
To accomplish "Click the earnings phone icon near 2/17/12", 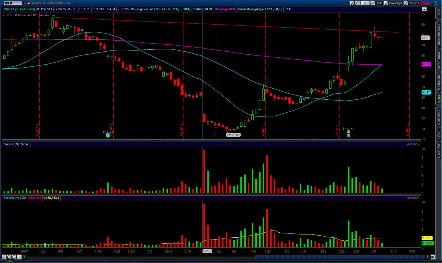I will coord(349,132).
